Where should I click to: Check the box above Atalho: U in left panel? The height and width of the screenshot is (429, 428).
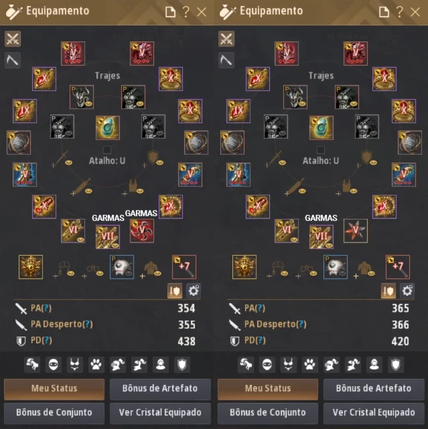point(106,150)
